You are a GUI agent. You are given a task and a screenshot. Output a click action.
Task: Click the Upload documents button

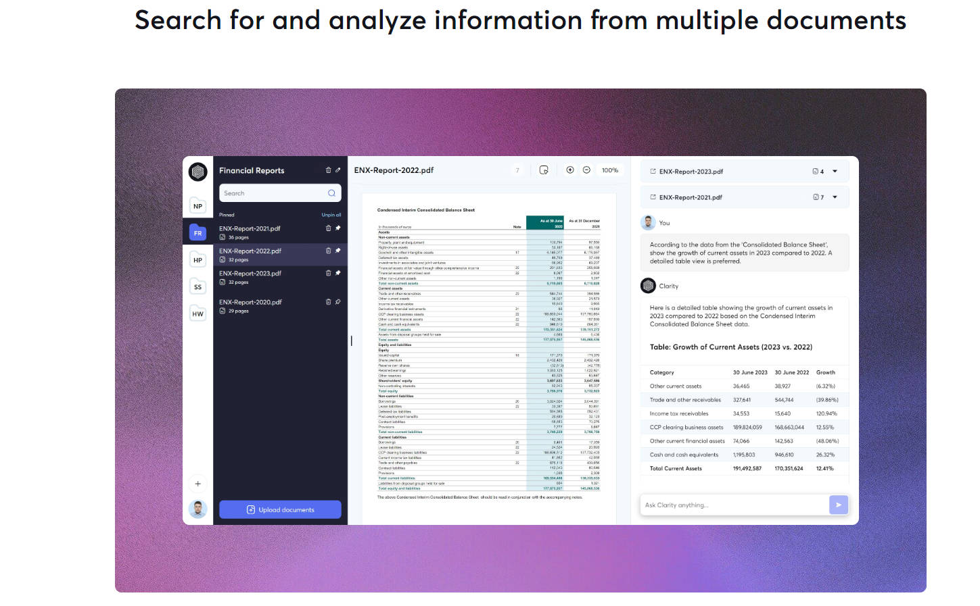tap(280, 509)
